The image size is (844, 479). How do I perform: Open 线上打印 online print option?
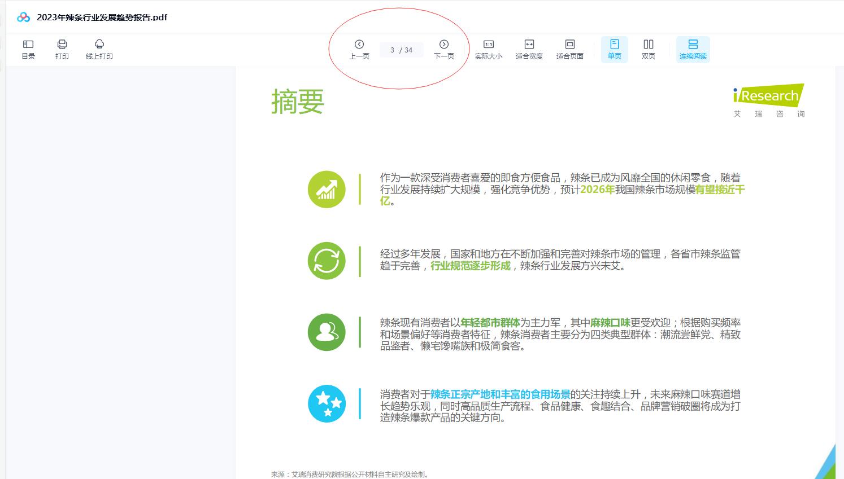click(x=99, y=49)
